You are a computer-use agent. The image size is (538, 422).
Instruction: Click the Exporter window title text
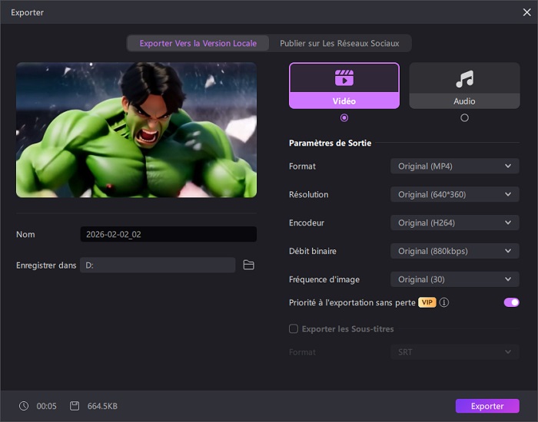pos(27,12)
